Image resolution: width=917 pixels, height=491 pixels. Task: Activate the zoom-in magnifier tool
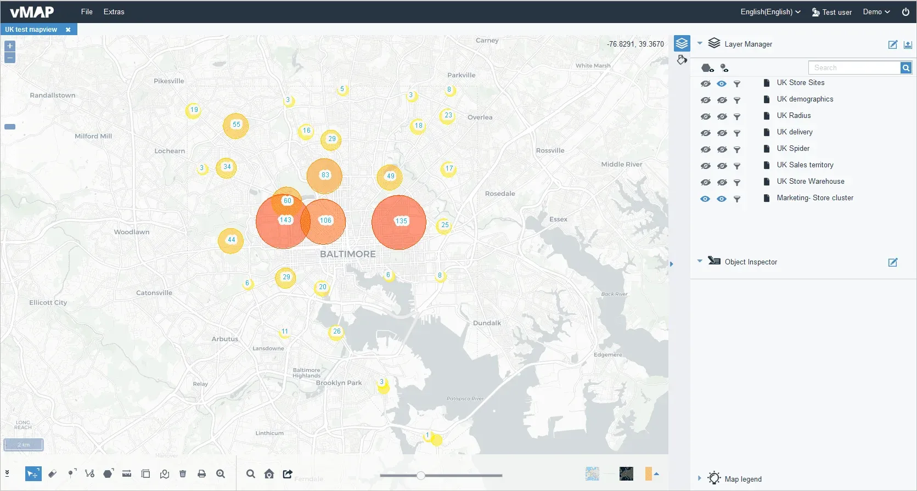pos(221,473)
